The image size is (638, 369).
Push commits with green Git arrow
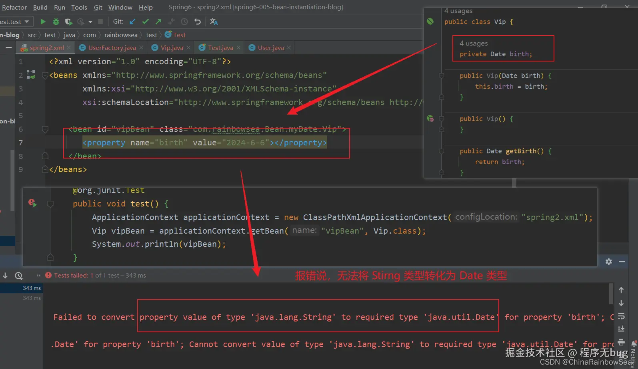tap(158, 22)
